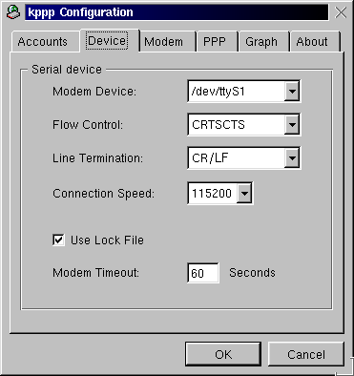Click the 115200 connection speed value
Screen dimensions: 354x376
click(x=212, y=193)
